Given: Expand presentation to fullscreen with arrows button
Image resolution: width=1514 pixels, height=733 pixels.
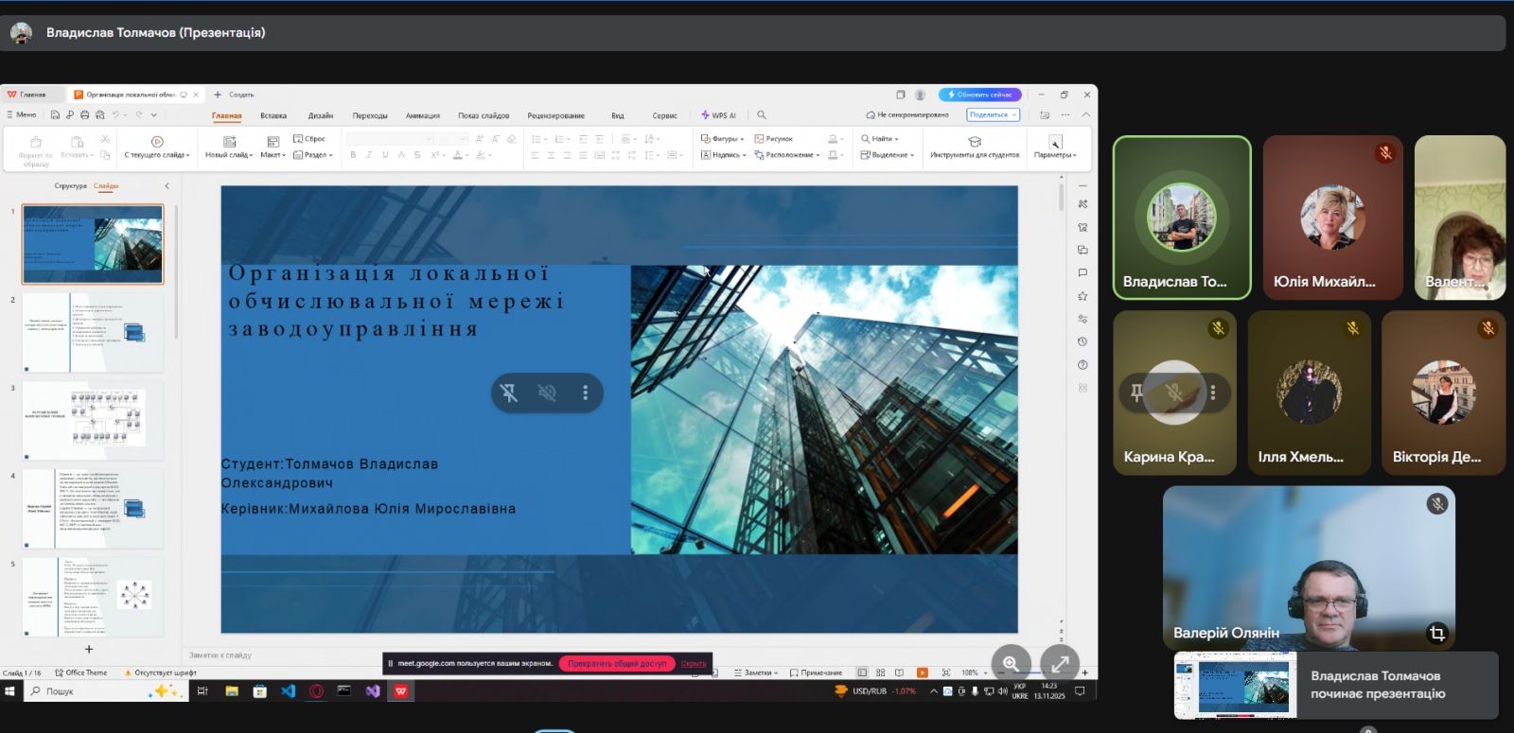Looking at the screenshot, I should [1060, 663].
